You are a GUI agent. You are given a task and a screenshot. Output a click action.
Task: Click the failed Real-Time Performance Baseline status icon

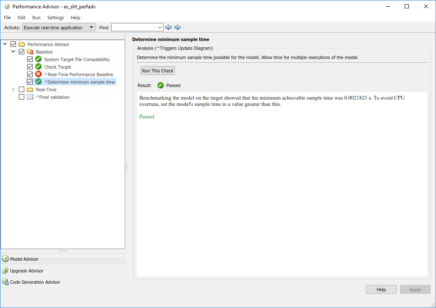[38, 74]
